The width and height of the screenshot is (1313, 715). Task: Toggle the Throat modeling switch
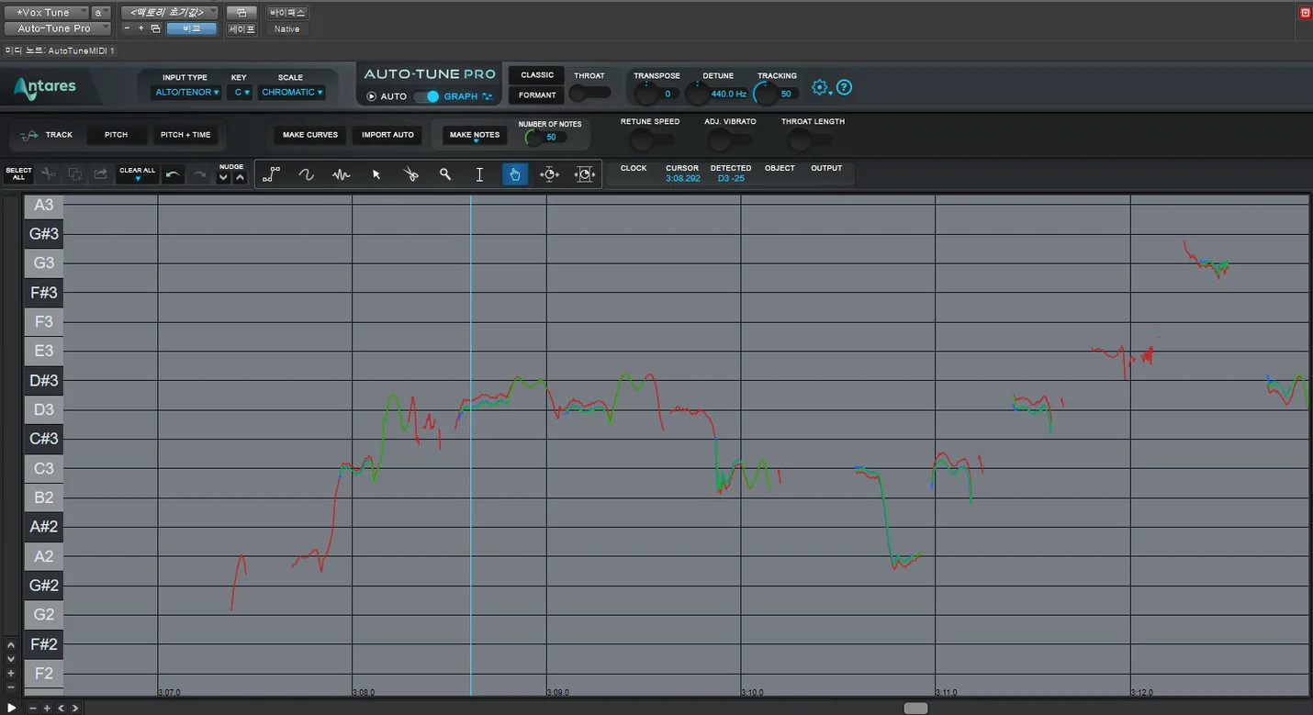[x=589, y=93]
